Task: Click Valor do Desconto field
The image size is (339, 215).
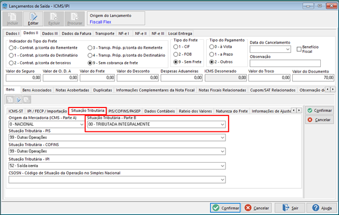Action: tap(138, 78)
